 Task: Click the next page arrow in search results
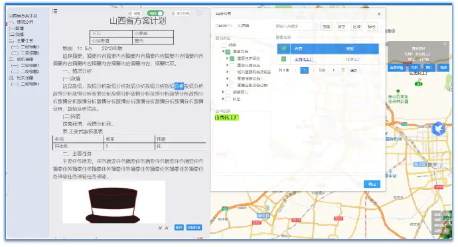point(313,70)
